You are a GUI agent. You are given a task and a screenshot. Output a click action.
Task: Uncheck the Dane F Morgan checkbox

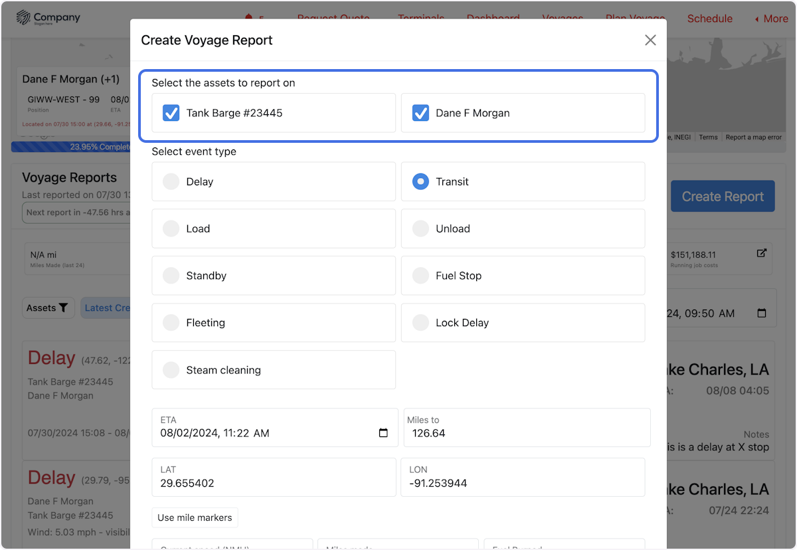click(420, 113)
